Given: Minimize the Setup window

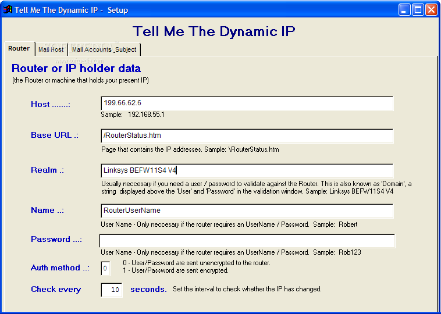Looking at the screenshot, I should 405,10.
